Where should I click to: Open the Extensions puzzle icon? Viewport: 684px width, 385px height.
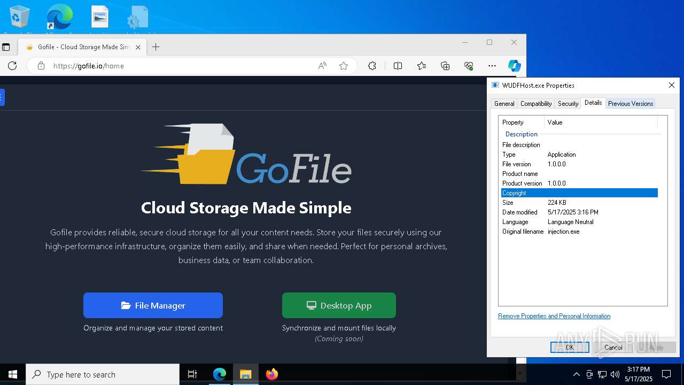(372, 66)
